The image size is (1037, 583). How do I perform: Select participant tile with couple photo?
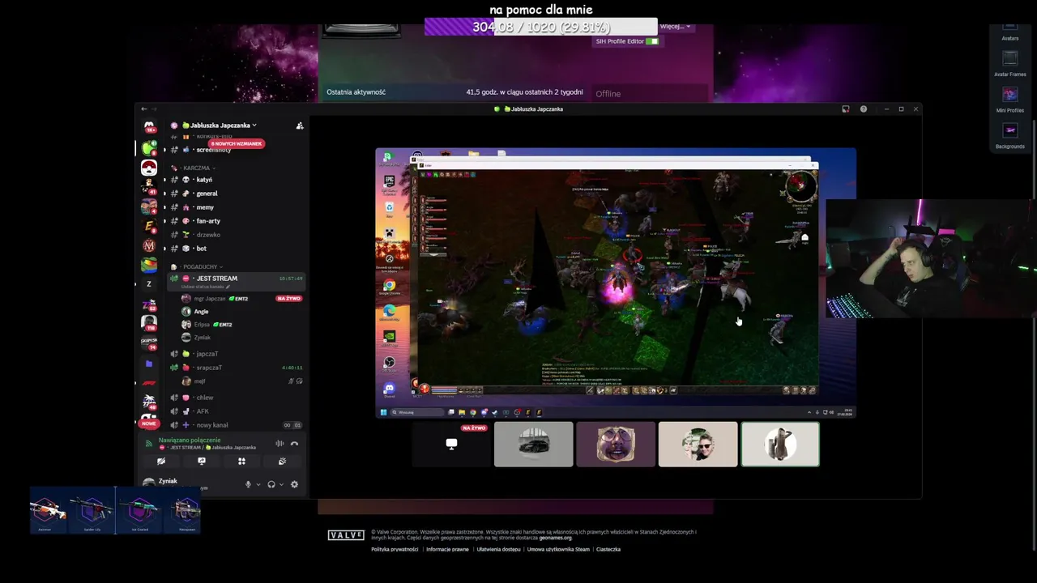click(x=698, y=444)
